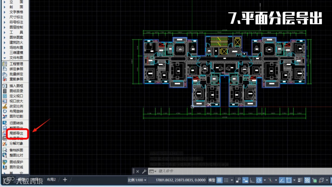The width and height of the screenshot is (332, 187).
Task: Toggle snap mode dots icon
Action: [226, 180]
